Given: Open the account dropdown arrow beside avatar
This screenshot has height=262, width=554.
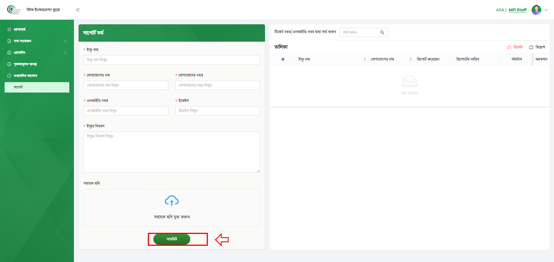Looking at the screenshot, I should pos(546,10).
